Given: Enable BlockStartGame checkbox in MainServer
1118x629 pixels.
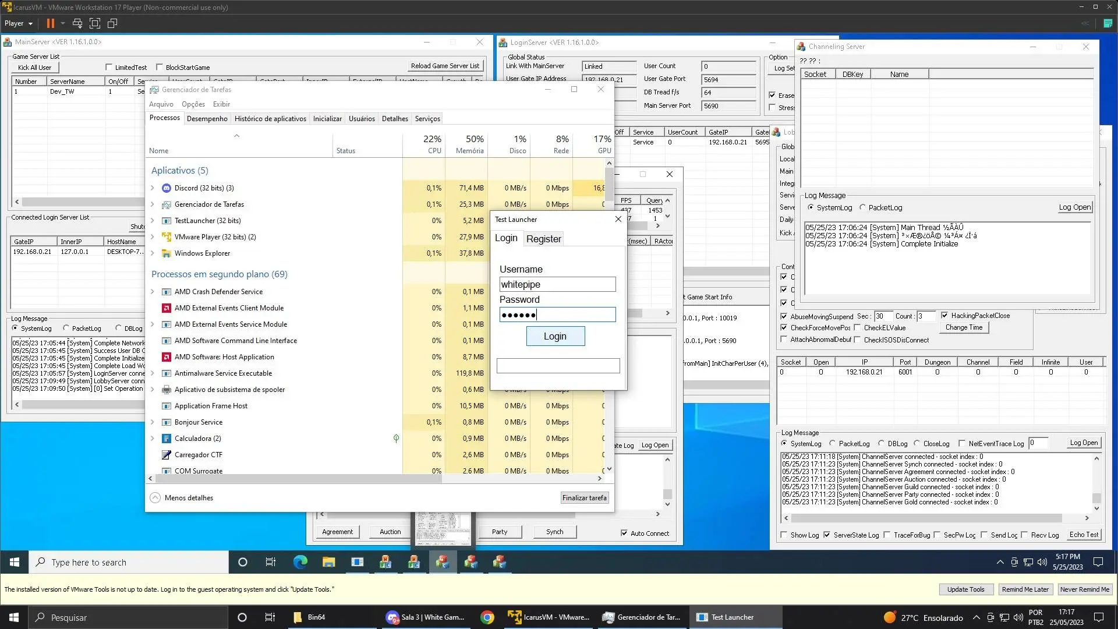Looking at the screenshot, I should 160,67.
